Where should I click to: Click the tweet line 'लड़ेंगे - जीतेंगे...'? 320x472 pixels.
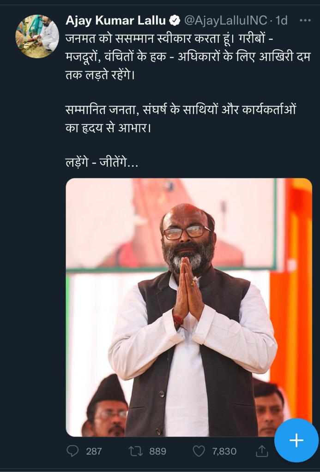click(x=102, y=163)
